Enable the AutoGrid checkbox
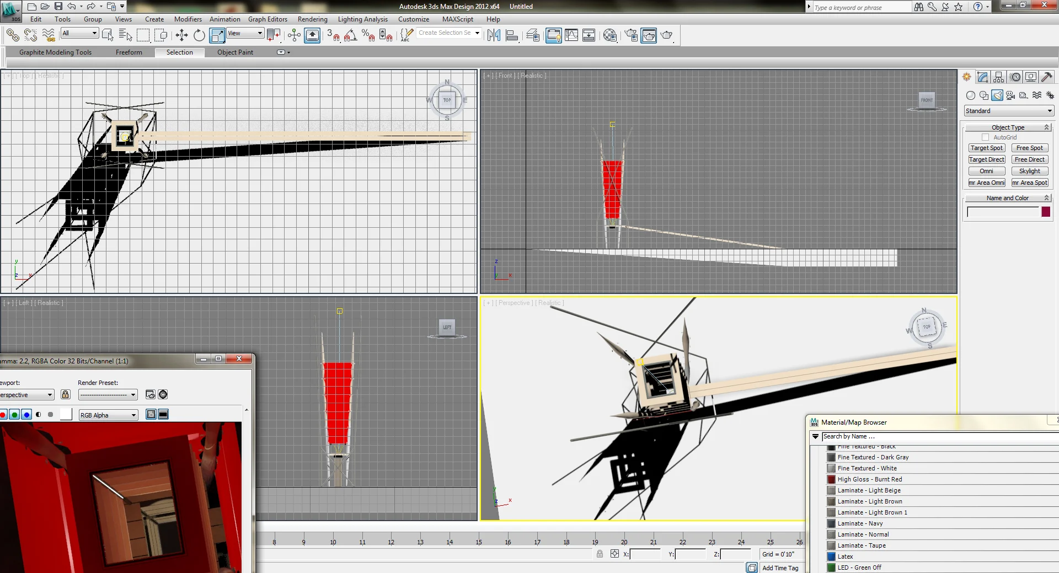This screenshot has width=1059, height=573. click(985, 137)
